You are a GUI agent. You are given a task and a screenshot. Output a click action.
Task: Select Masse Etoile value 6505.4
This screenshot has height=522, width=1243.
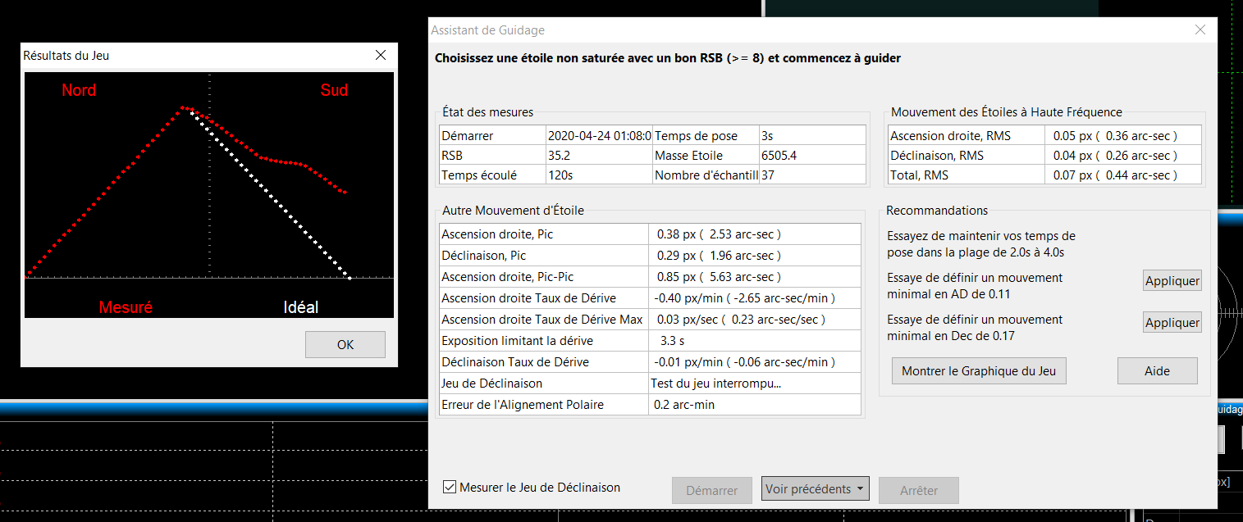tap(812, 155)
